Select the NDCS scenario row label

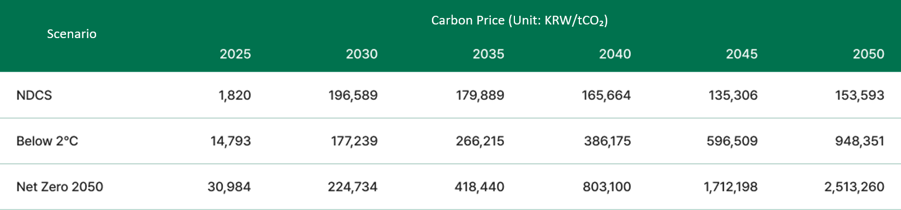[x=34, y=95]
